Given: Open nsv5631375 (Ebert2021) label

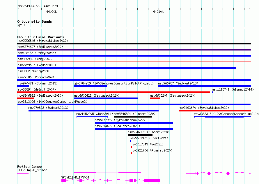Looking at the screenshot, I should pyautogui.click(x=149, y=138).
